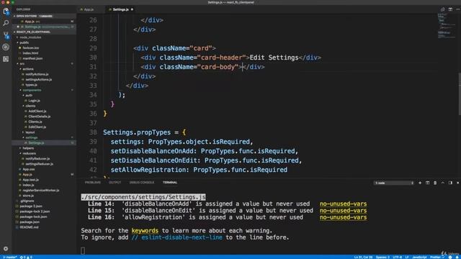Switch to the Debug Console tab

(x=142, y=183)
